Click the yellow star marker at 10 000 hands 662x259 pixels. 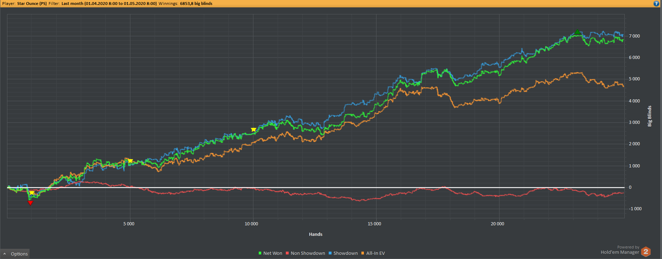click(x=253, y=129)
